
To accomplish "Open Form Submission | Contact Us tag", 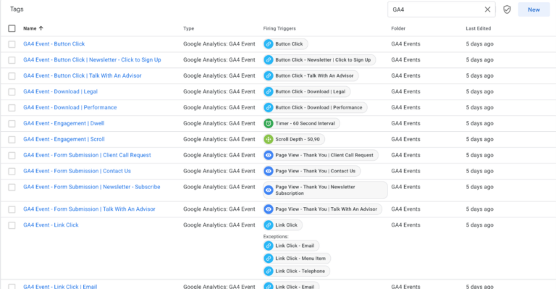I will tap(77, 171).
